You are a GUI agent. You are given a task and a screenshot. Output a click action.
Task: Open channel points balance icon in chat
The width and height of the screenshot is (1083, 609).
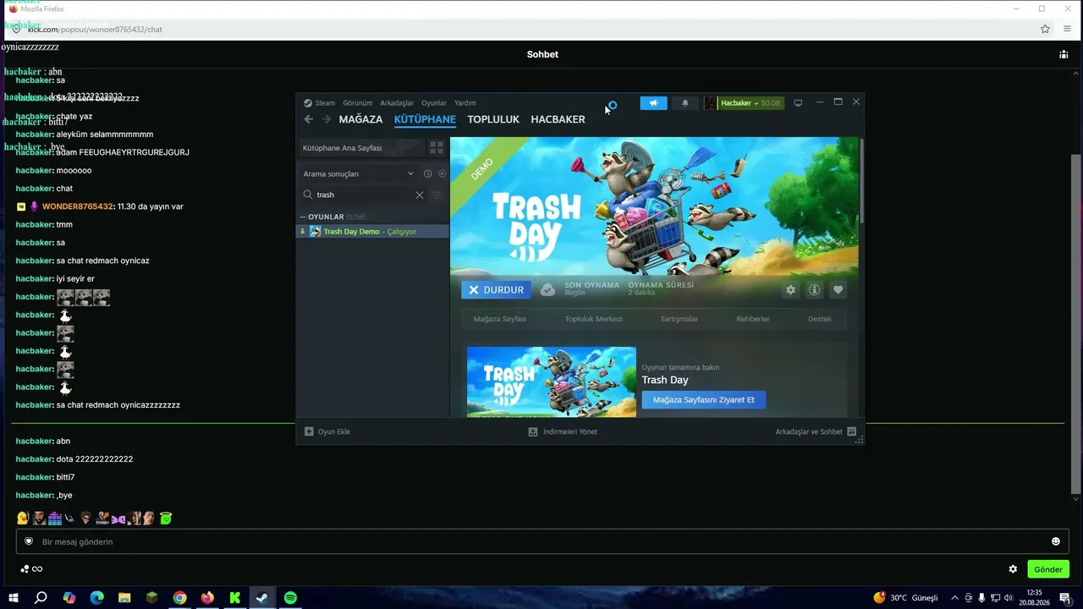tap(31, 569)
